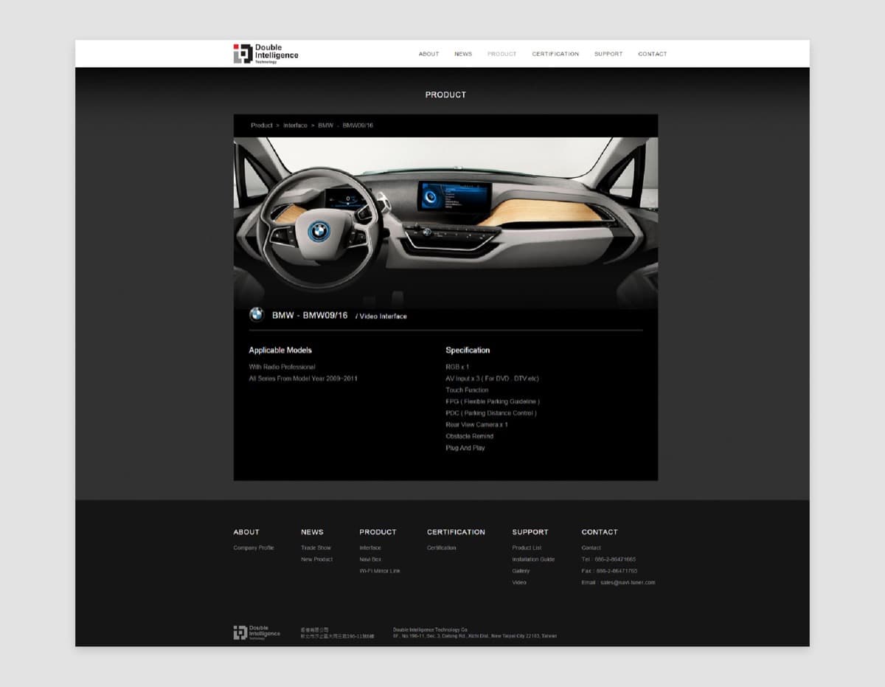This screenshot has width=885, height=687.
Task: Click the Specification heading
Action: [468, 351]
